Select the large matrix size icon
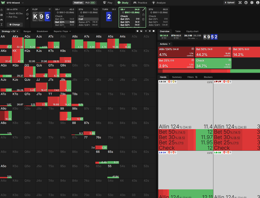Viewport: 260px width, 198px height. (153, 31)
